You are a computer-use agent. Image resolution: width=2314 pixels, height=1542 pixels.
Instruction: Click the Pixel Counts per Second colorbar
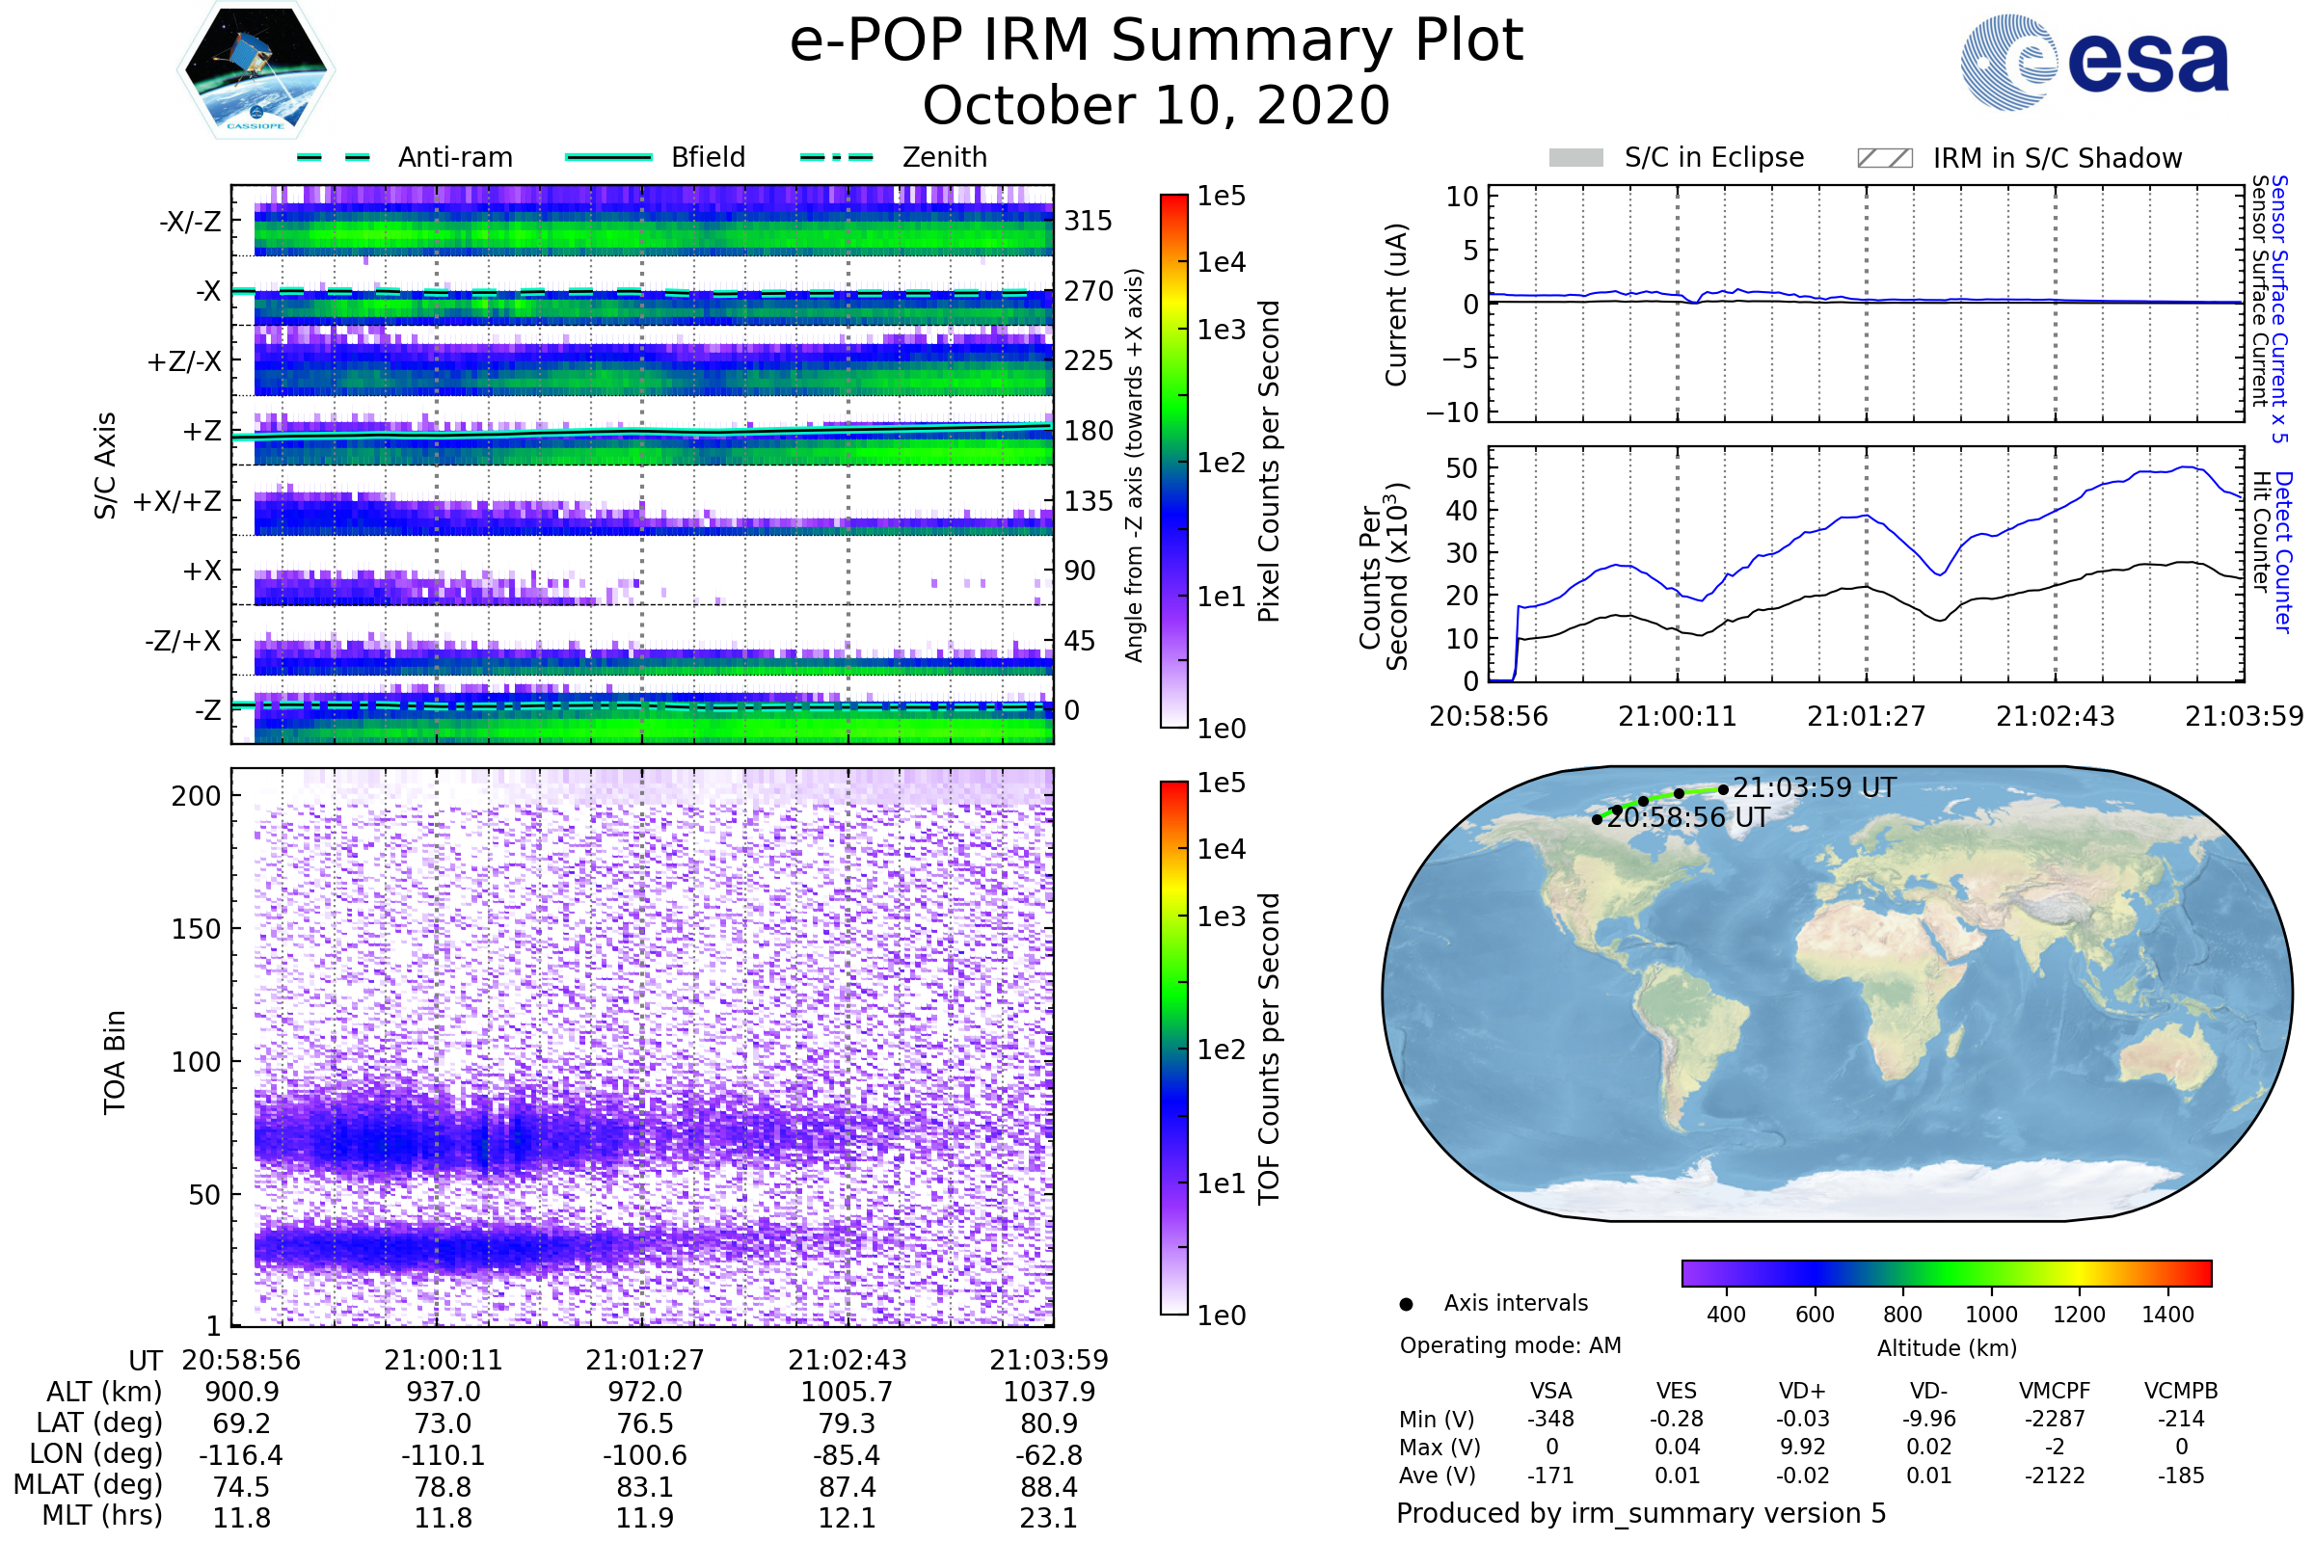click(x=1173, y=461)
